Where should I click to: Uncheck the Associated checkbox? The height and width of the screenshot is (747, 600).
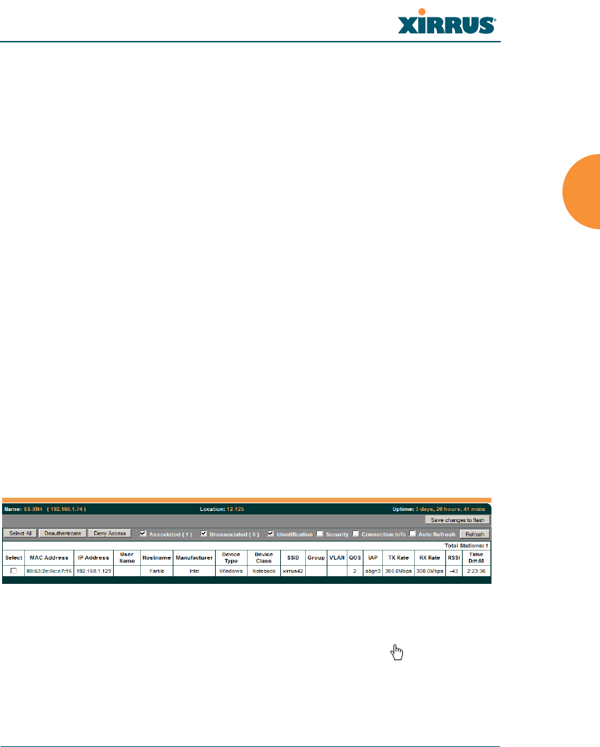[143, 534]
